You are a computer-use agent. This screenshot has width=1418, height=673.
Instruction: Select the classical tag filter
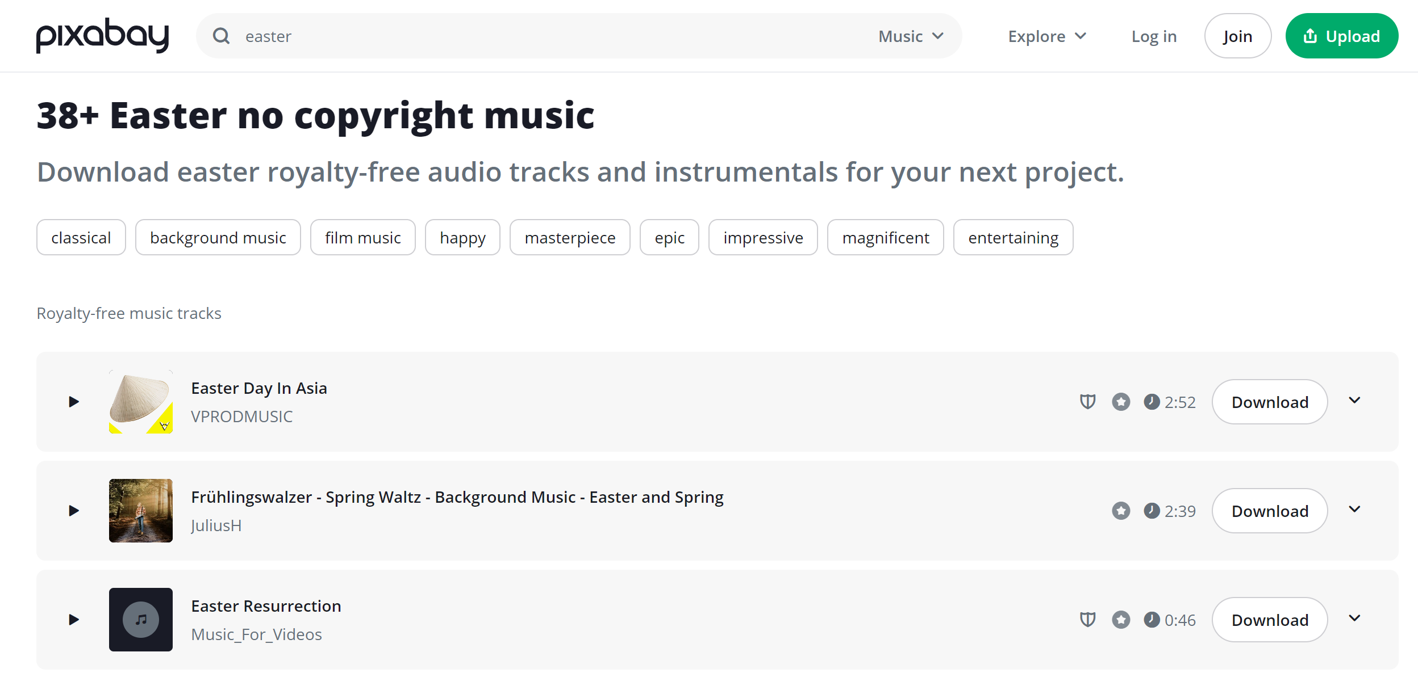pyautogui.click(x=81, y=237)
